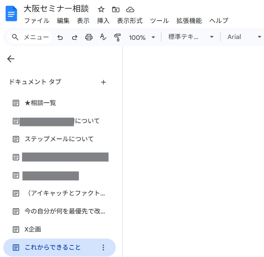Click the page icon beside （アイキャッチとファクト…
The height and width of the screenshot is (257, 264).
click(x=16, y=193)
